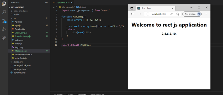Image resolution: width=223 pixels, height=95 pixels.
Task: Open ClassComp.js in the explorer
Action: pyautogui.click(x=29, y=33)
